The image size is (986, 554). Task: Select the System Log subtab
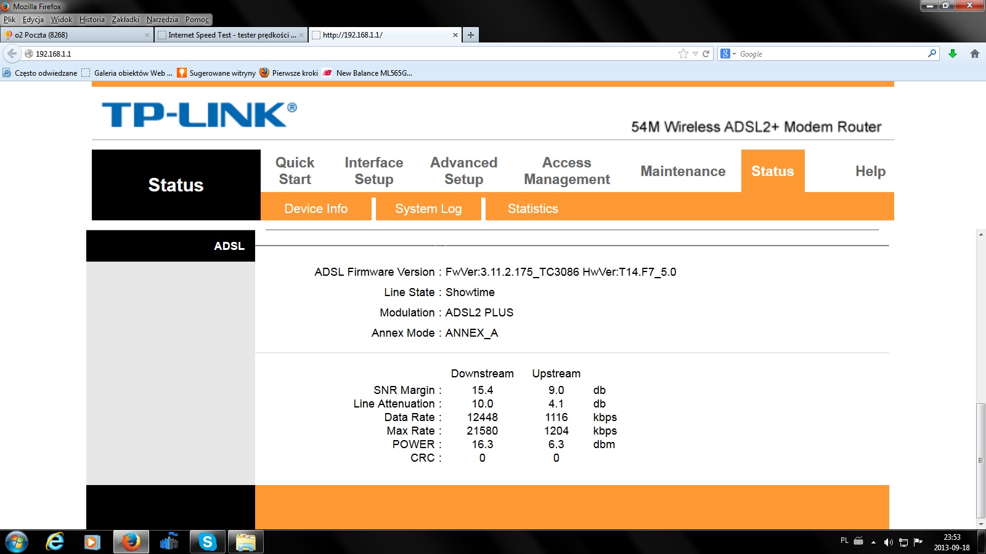[x=428, y=209]
